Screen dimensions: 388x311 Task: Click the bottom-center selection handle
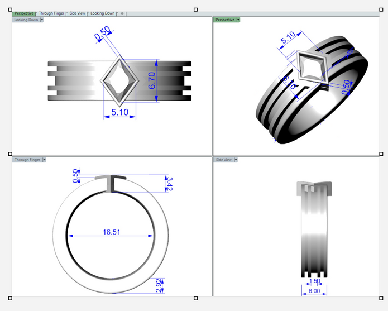click(x=196, y=298)
